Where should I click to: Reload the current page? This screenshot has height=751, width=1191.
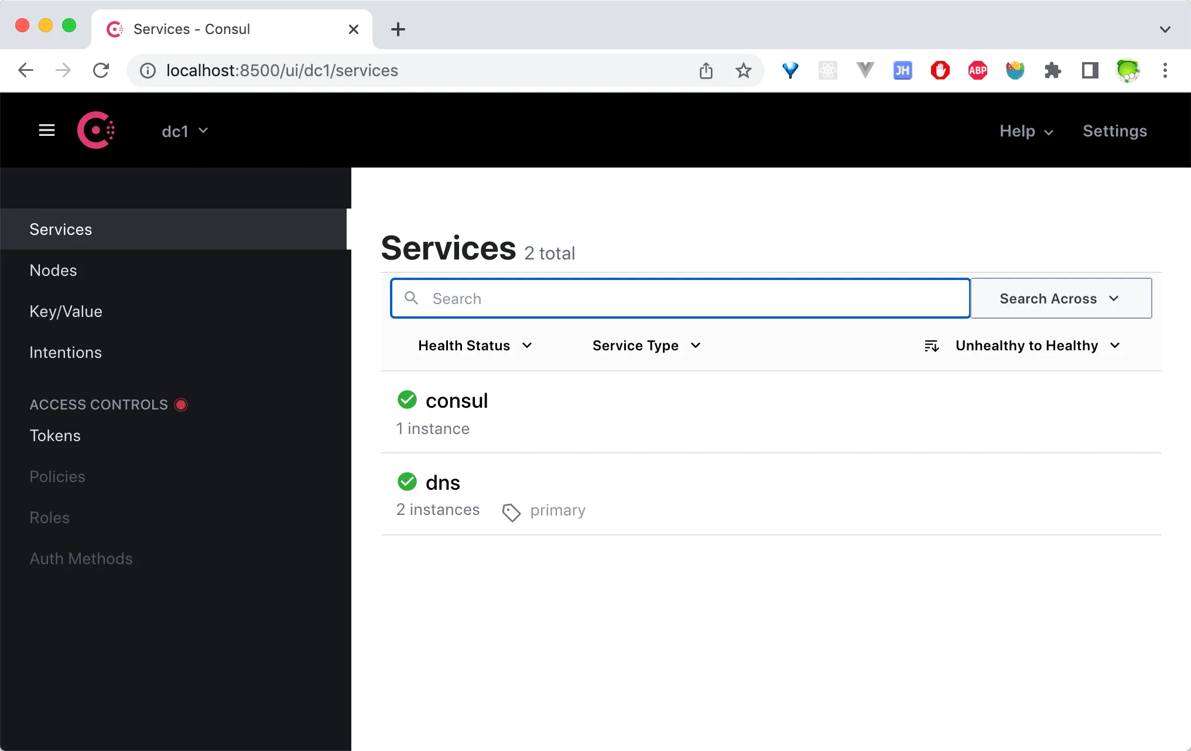pos(101,70)
